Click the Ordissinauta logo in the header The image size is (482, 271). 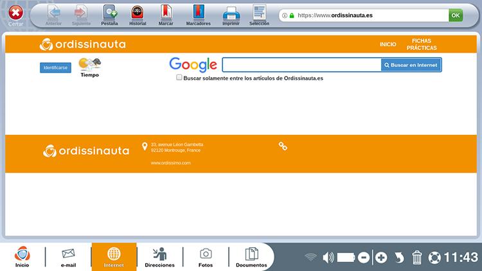coord(82,44)
